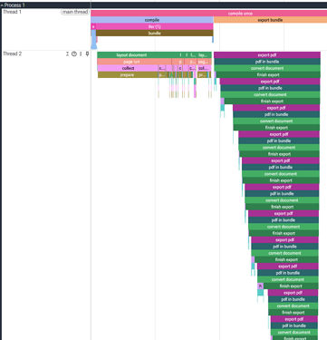Viewport: 327px width, 340px height.
Task: Select the wide prepare slice
Action: tap(128, 75)
